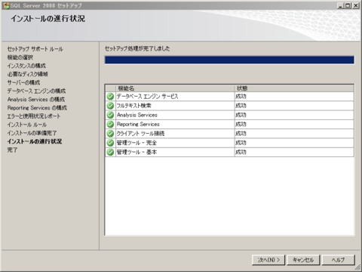This screenshot has height=272, width=362.
Task: Click the インスタンスの構成 step
Action: point(26,66)
